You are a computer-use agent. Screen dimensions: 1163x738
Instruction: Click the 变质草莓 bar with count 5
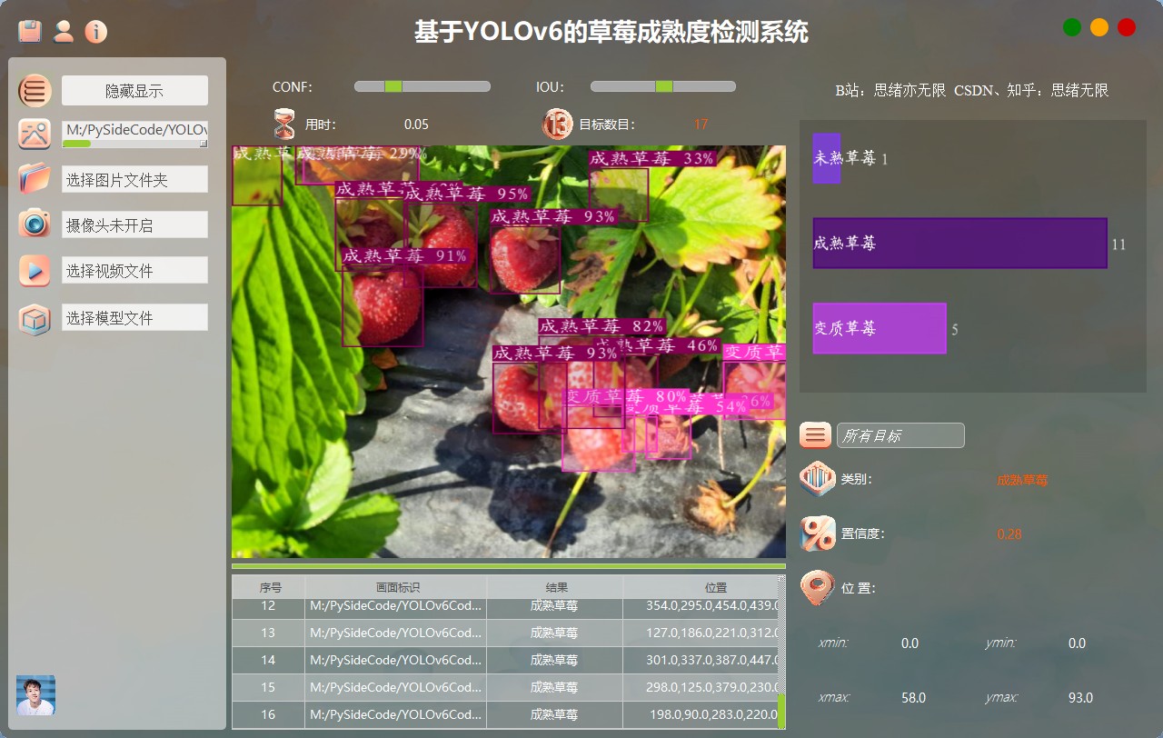tap(880, 328)
